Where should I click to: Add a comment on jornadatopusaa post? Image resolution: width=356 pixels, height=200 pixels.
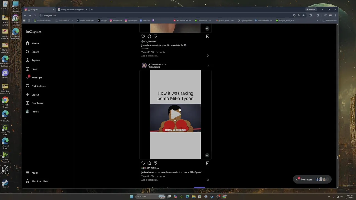point(150,56)
